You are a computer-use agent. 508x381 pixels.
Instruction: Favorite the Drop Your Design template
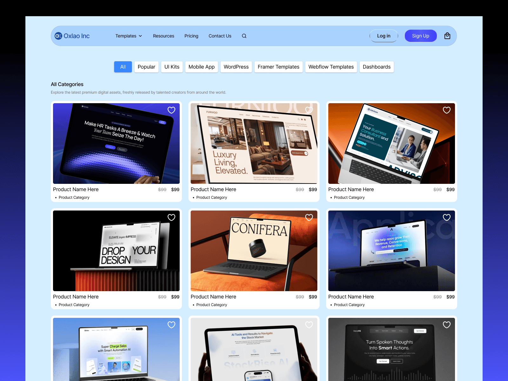[171, 217]
